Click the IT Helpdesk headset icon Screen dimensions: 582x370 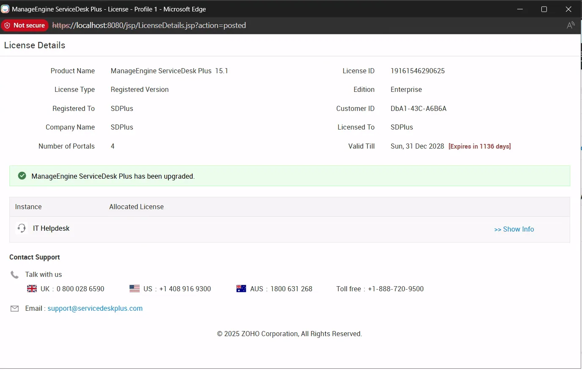[x=22, y=229]
